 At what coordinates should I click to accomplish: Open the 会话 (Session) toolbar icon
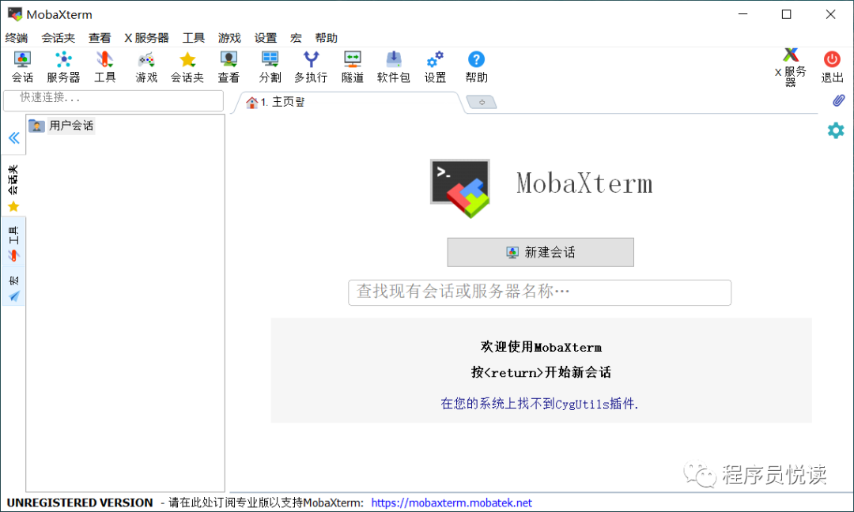22,67
